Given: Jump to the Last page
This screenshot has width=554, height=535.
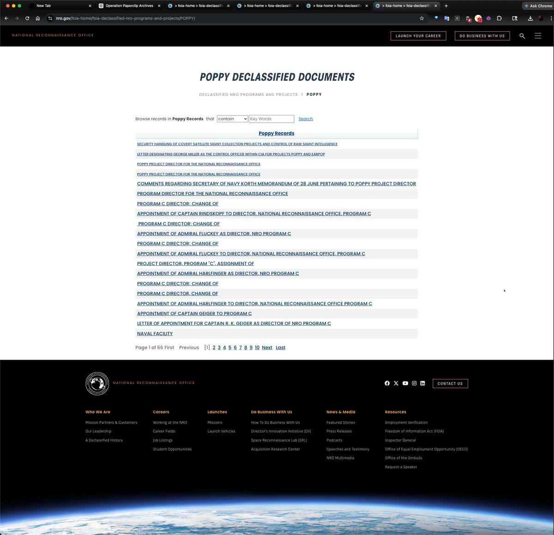Looking at the screenshot, I should [x=281, y=348].
